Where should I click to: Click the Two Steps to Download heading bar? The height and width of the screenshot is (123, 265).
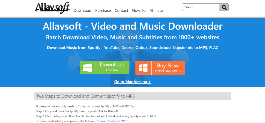pos(132,96)
